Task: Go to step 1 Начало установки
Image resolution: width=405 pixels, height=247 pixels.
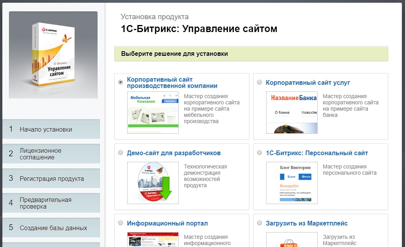Action: 51,129
